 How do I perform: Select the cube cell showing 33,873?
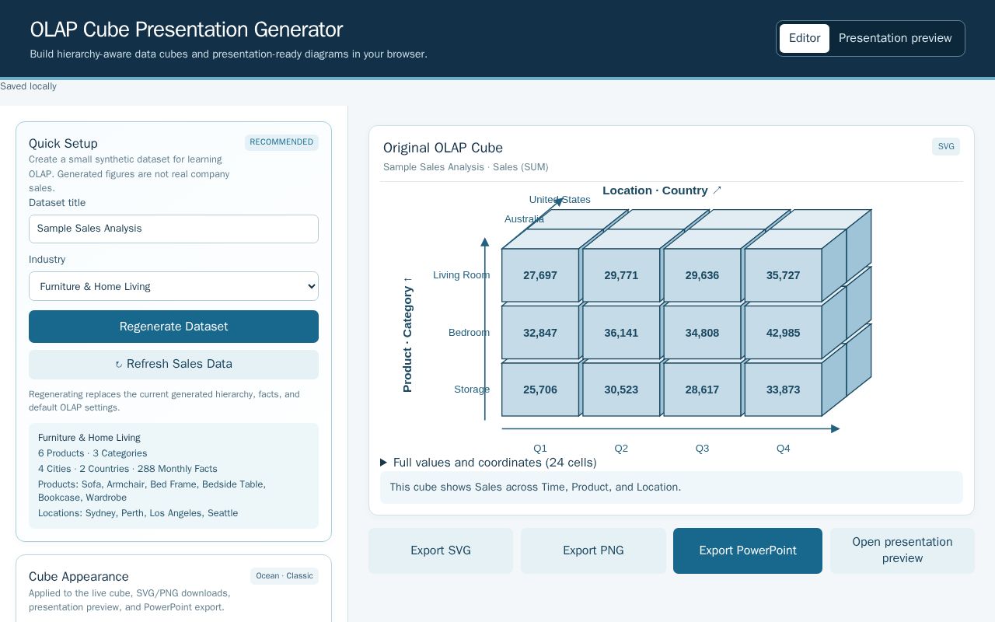[x=783, y=390]
